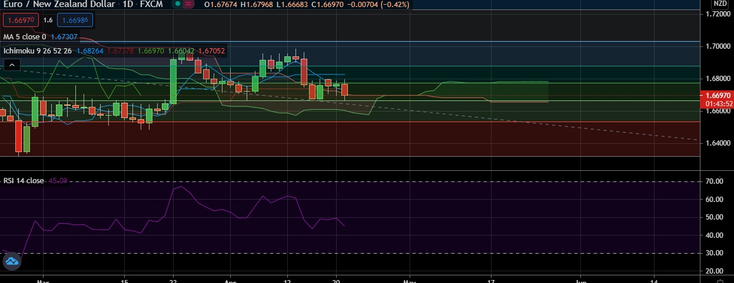Click the 1.70000 price scale label
Viewport: 734px width, 283px height.
pyautogui.click(x=717, y=46)
